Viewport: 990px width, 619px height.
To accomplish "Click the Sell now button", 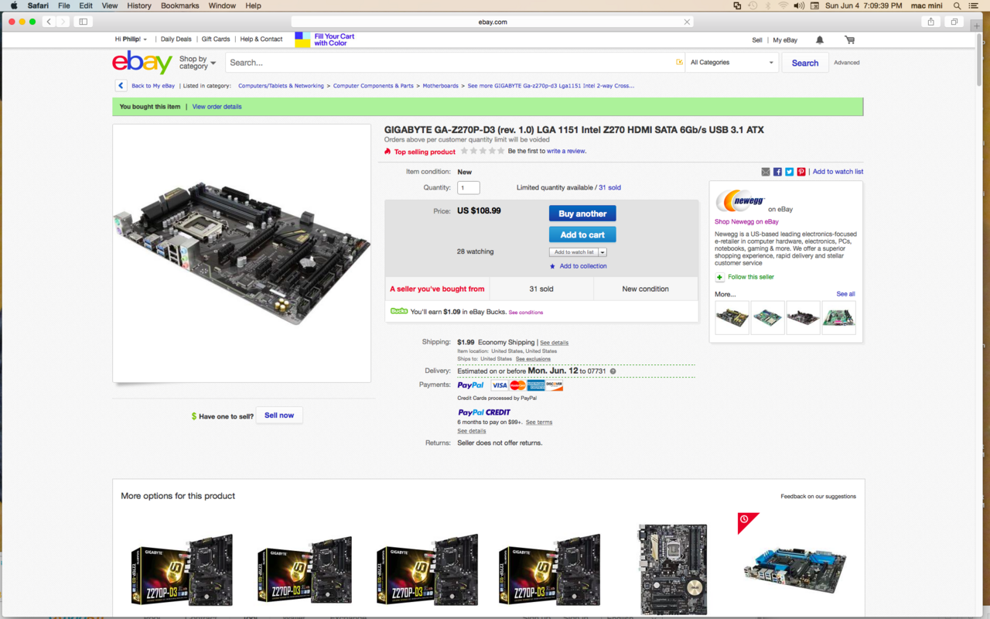I will [x=279, y=416].
